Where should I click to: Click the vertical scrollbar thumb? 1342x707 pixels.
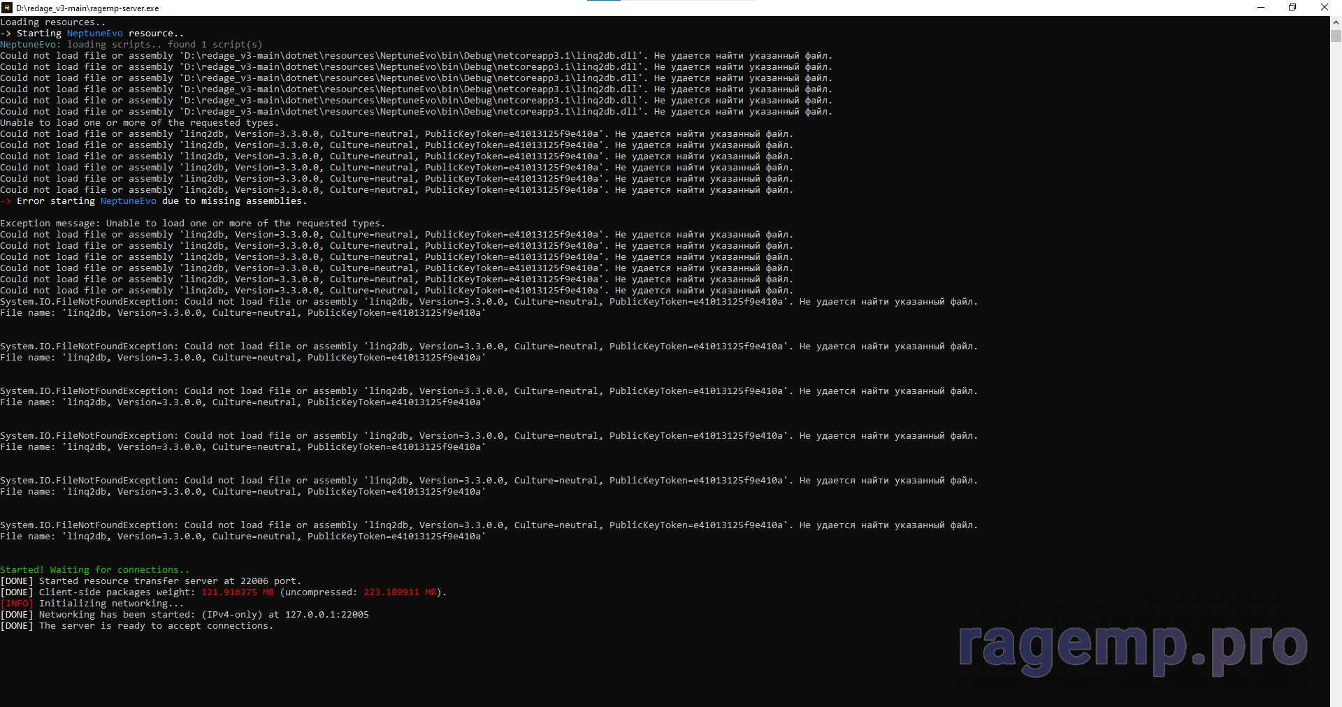[1336, 36]
